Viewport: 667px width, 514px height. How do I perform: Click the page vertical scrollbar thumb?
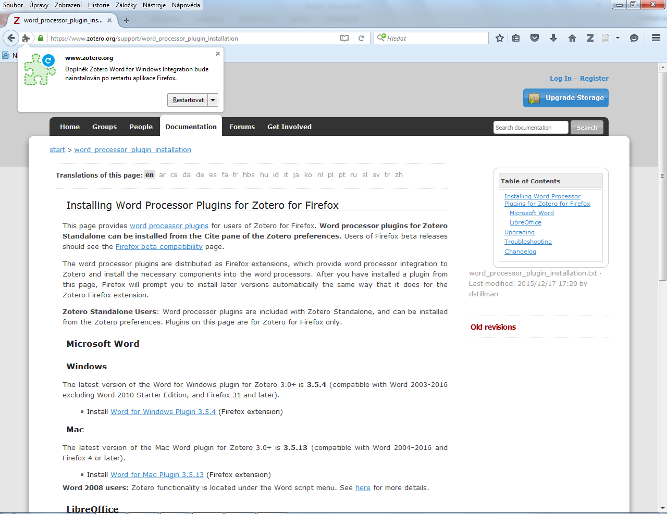pyautogui.click(x=663, y=177)
